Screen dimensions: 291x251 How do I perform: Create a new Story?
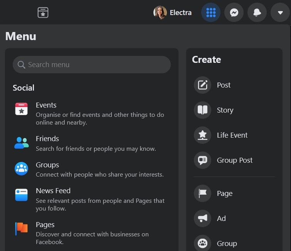[225, 110]
